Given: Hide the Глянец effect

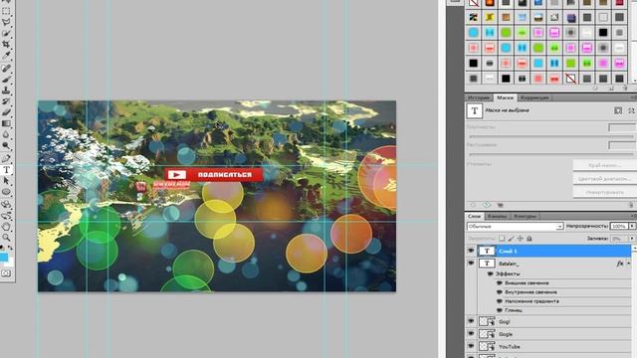Looking at the screenshot, I should [500, 310].
